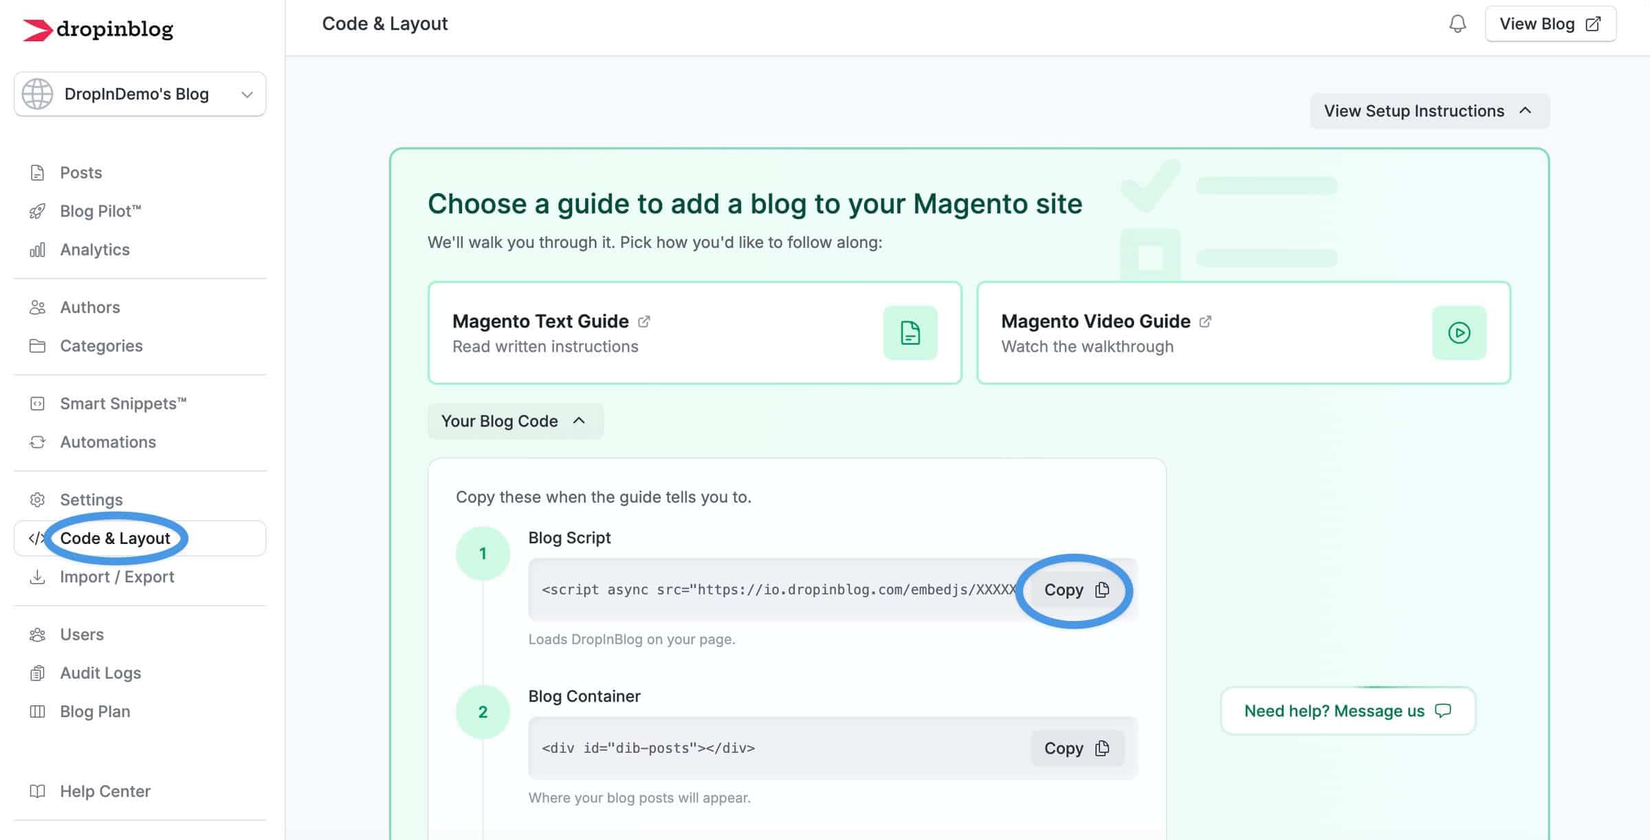
Task: Click the Import / Export download icon
Action: pyautogui.click(x=37, y=576)
